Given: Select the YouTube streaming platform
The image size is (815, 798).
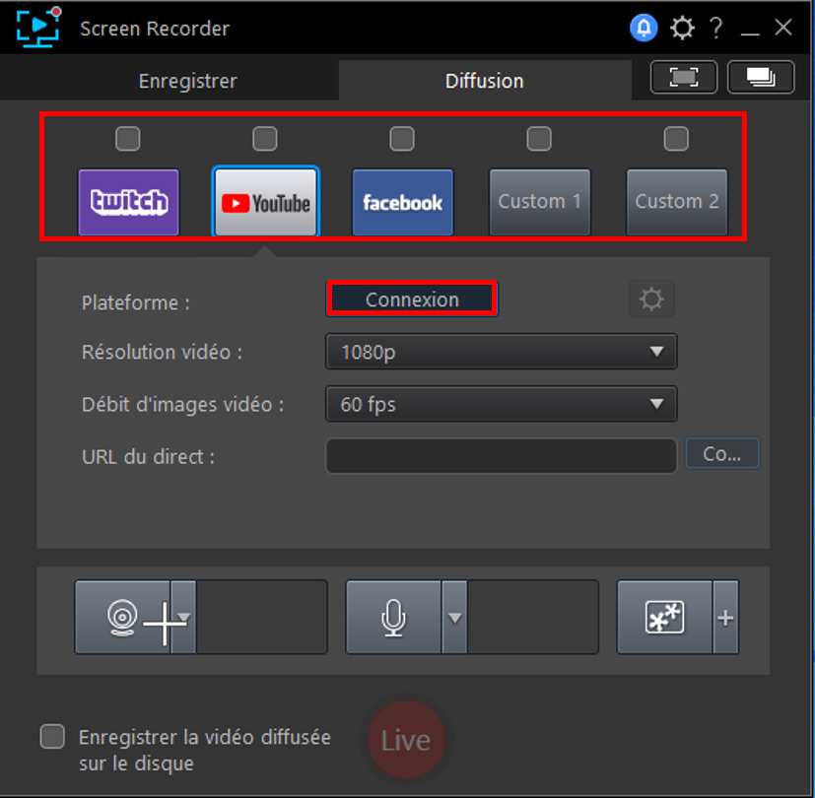Looking at the screenshot, I should (x=264, y=202).
